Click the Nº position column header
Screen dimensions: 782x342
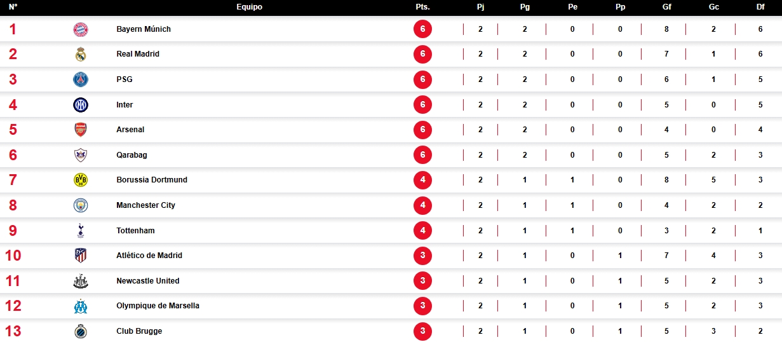tap(13, 7)
